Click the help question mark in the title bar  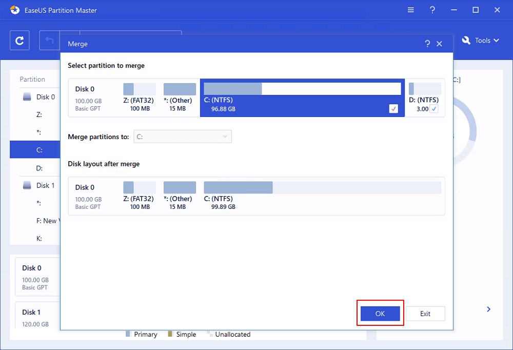coord(433,10)
